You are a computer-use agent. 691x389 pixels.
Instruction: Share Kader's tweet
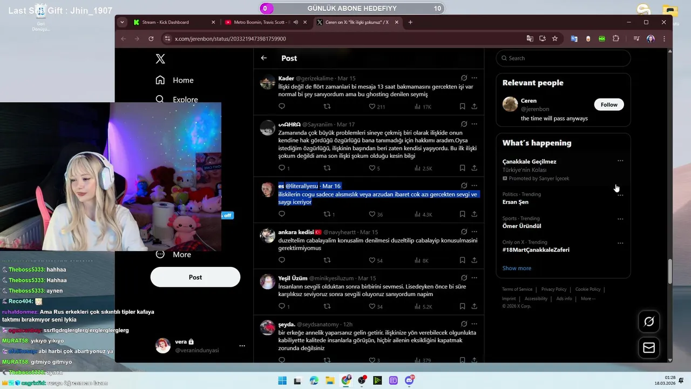[x=474, y=106]
